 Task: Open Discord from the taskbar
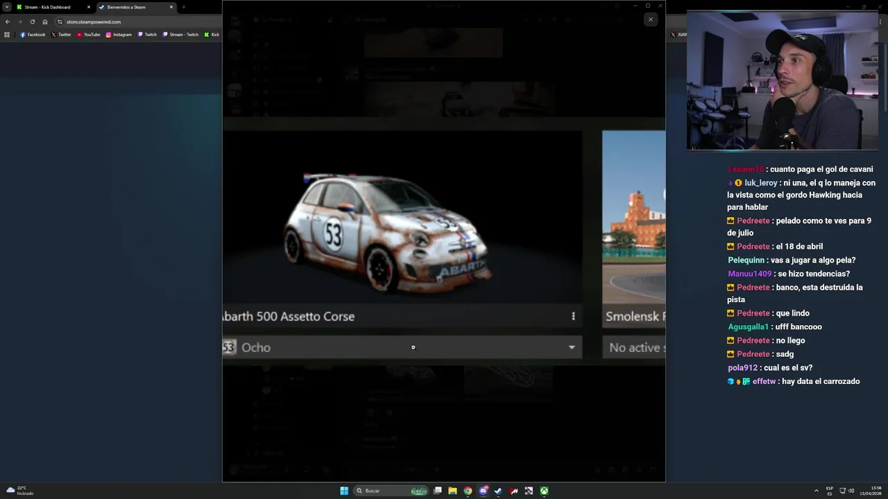[x=484, y=491]
